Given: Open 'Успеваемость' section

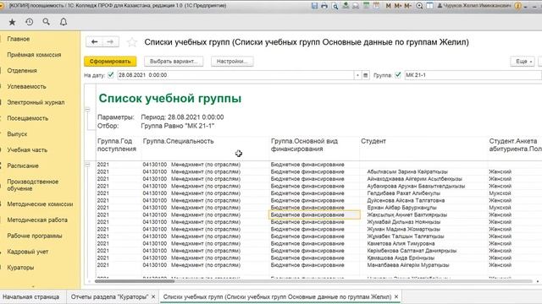Looking at the screenshot, I should pyautogui.click(x=26, y=86).
